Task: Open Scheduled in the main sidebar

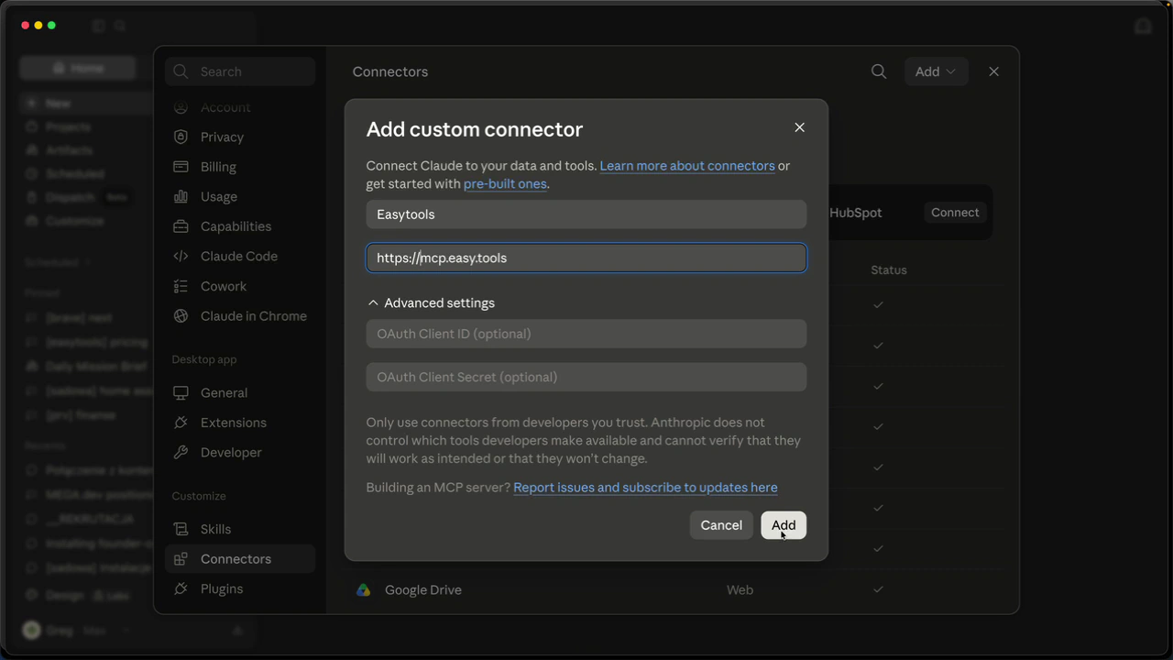Action: point(74,174)
